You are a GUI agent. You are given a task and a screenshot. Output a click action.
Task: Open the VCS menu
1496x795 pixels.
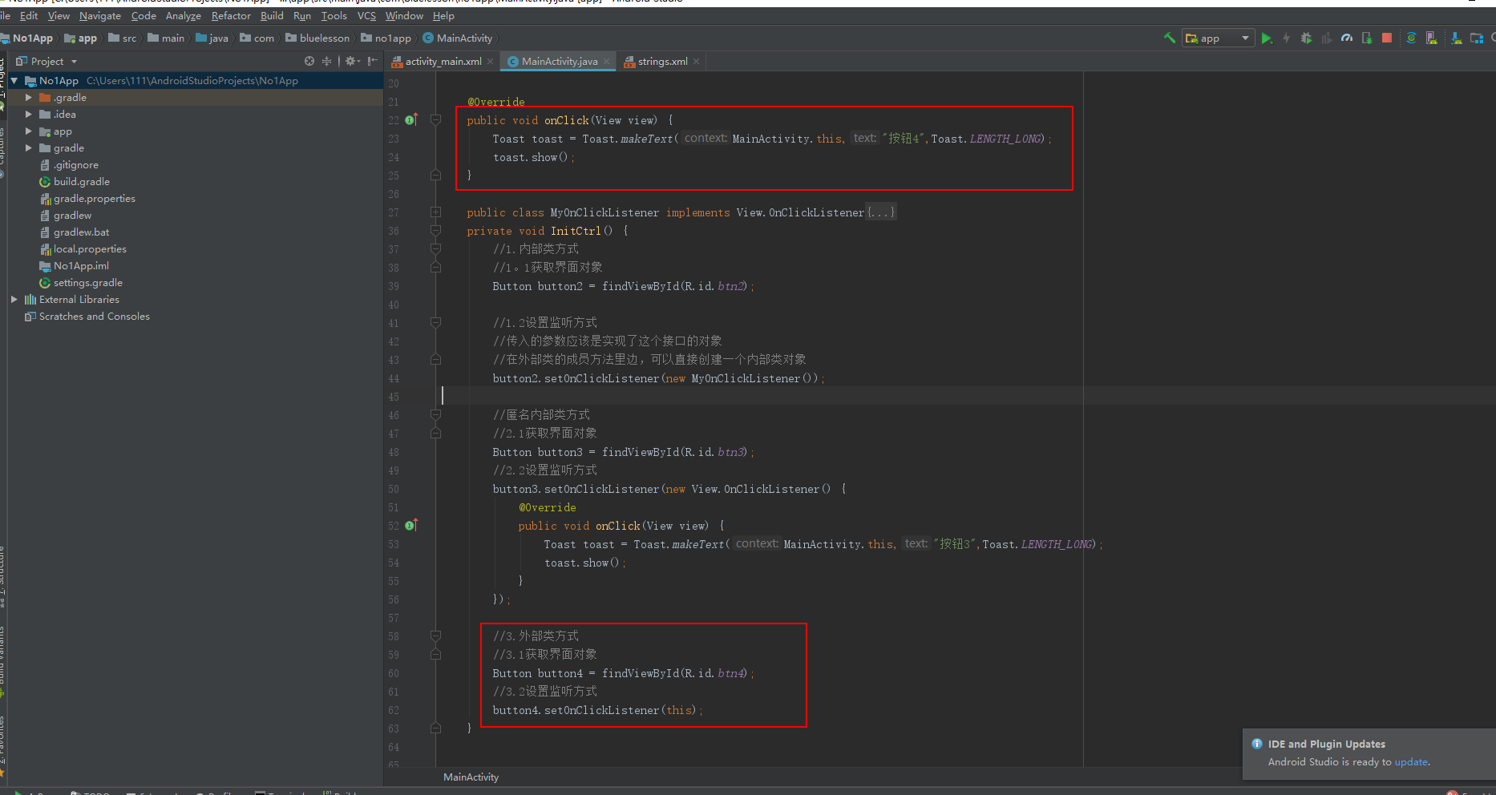[366, 16]
